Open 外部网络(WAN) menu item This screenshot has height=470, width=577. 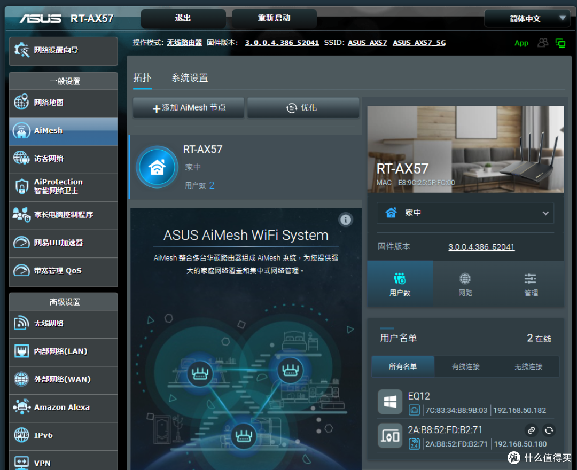(x=63, y=379)
